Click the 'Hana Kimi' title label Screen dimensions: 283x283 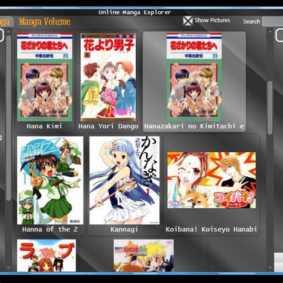44,126
